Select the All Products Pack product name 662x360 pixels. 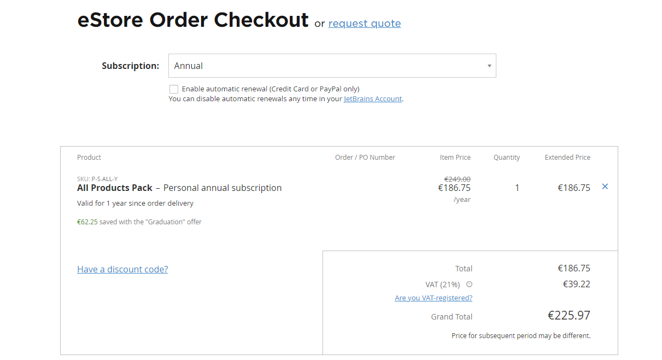coord(115,188)
